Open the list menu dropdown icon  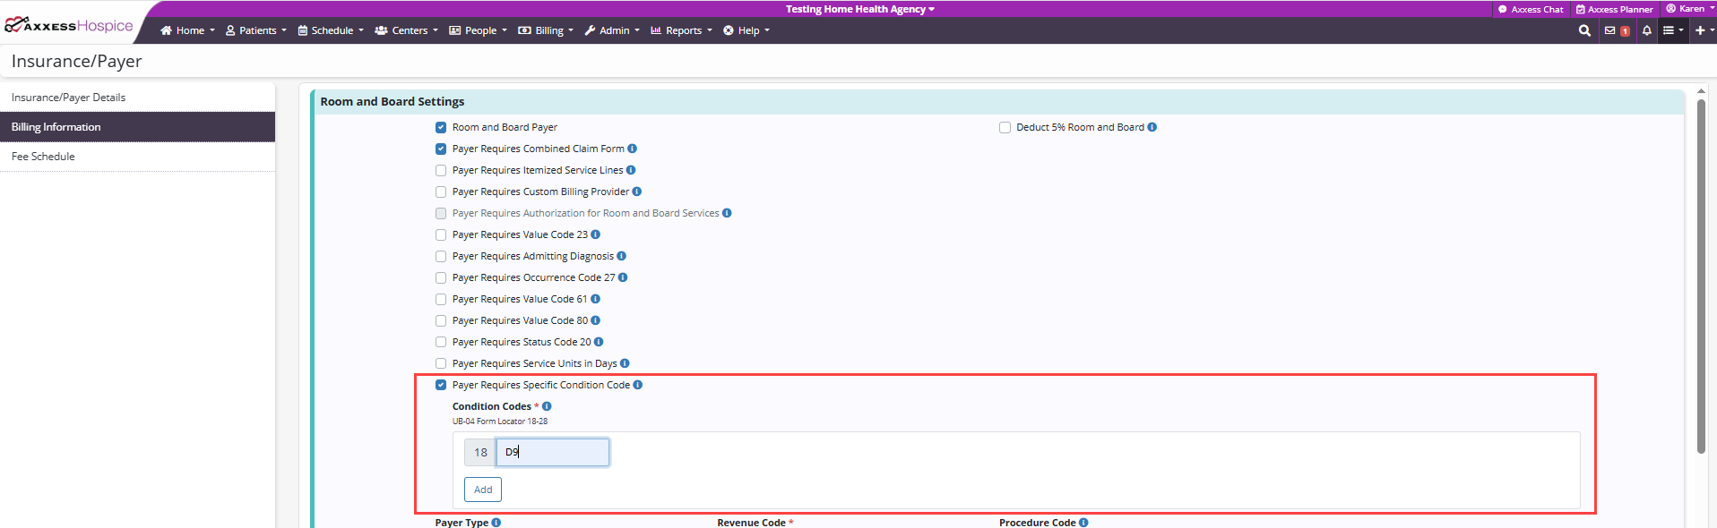point(1672,30)
